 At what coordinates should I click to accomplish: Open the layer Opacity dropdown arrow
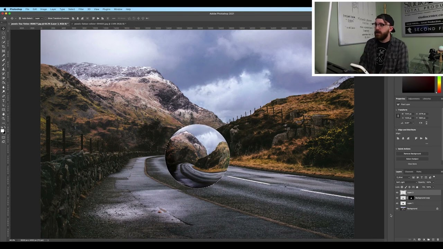point(433,182)
